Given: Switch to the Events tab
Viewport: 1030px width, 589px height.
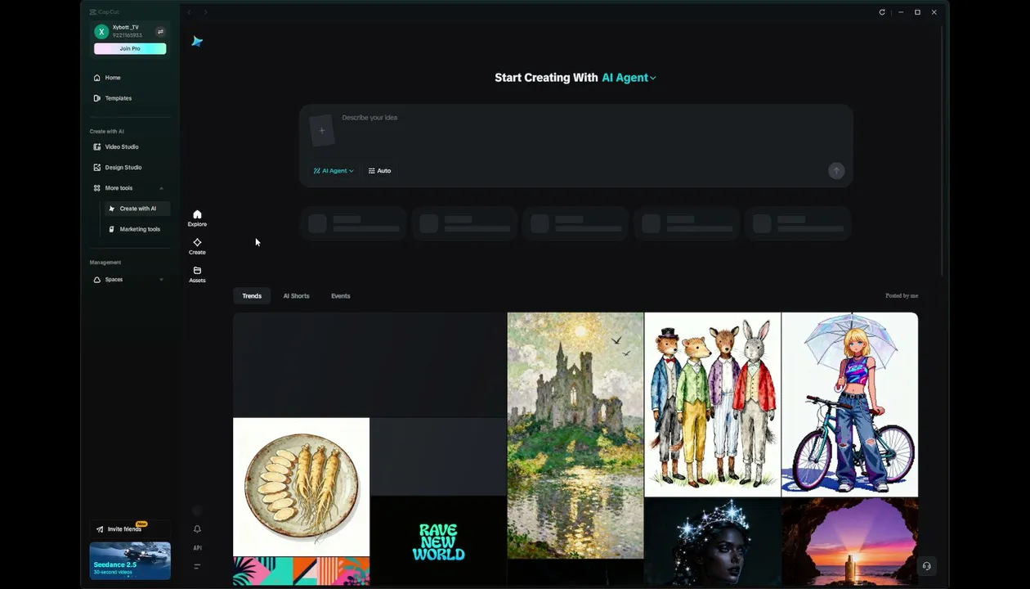Looking at the screenshot, I should click(x=340, y=296).
